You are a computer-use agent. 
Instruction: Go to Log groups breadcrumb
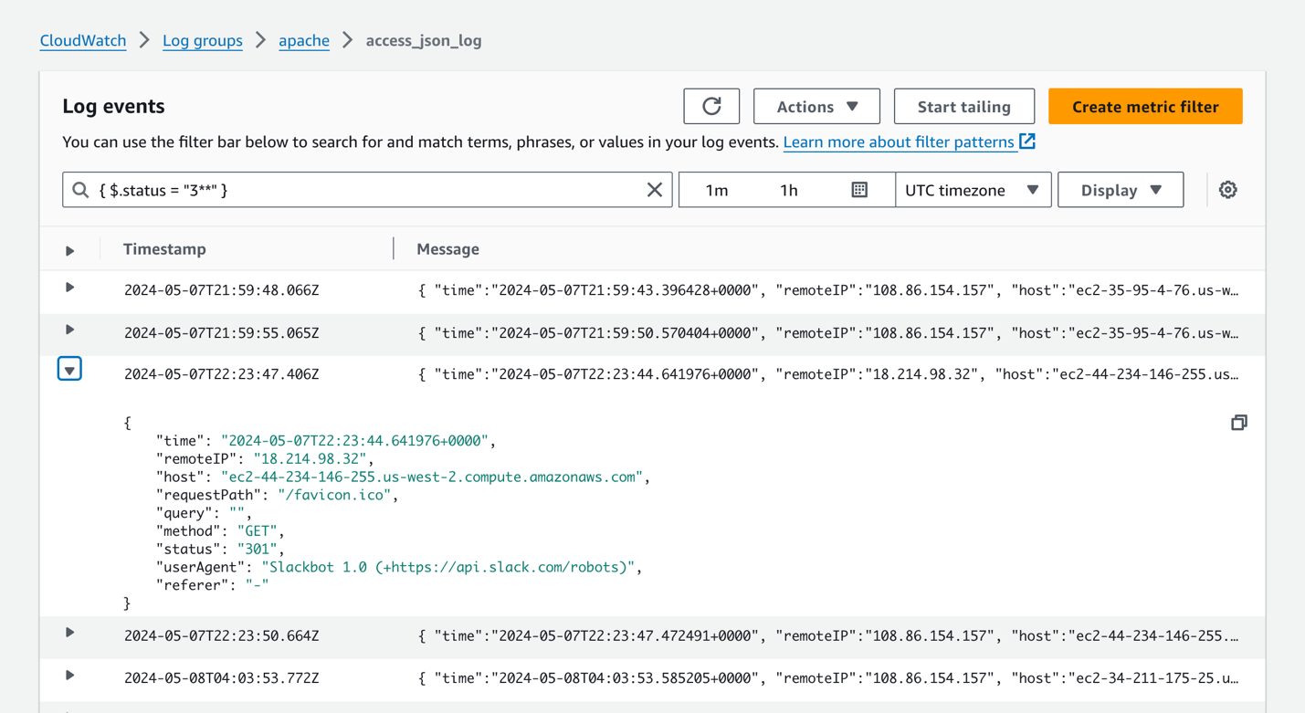coord(203,40)
